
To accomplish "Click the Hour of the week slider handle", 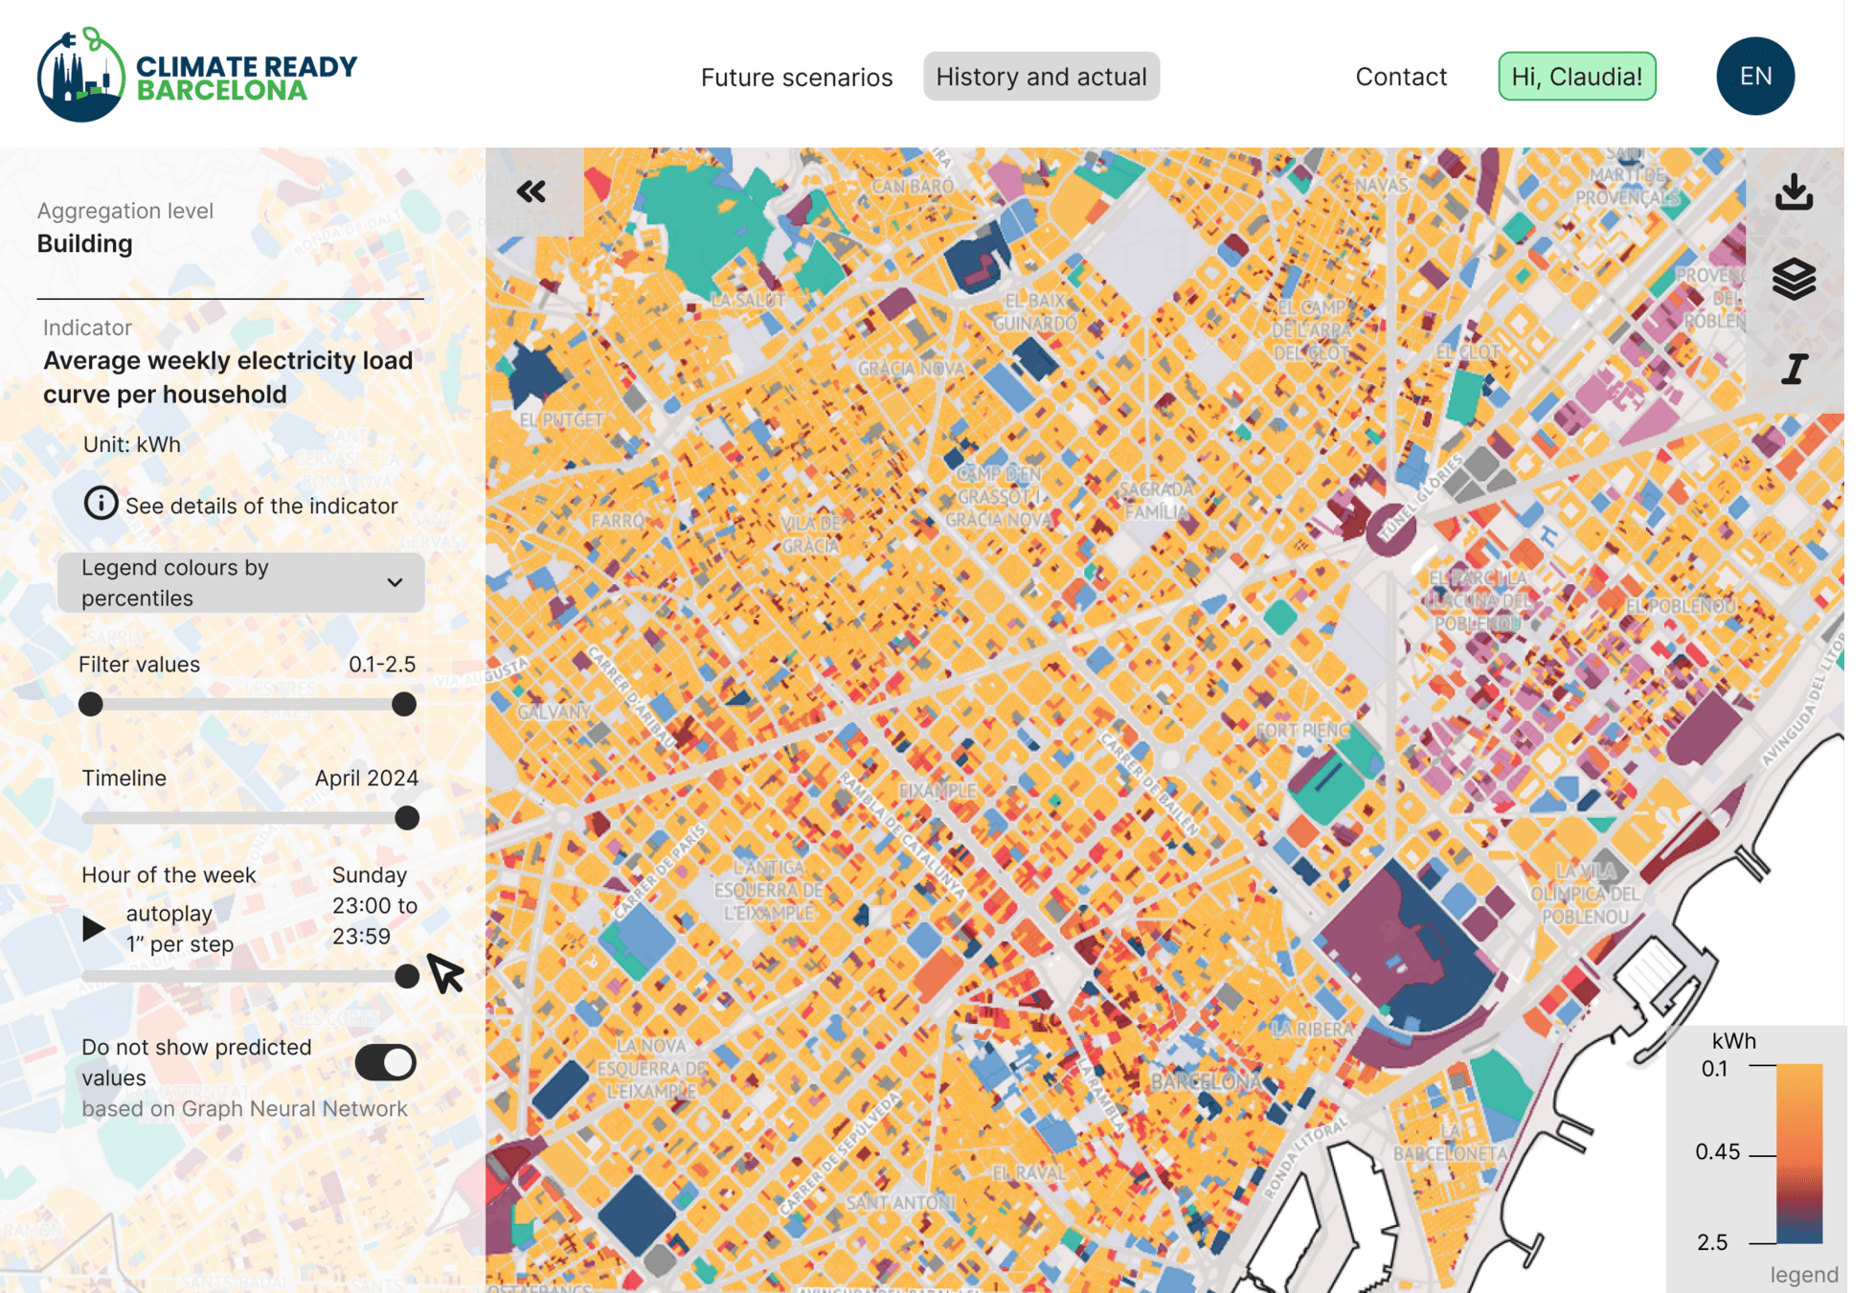I will coord(407,976).
